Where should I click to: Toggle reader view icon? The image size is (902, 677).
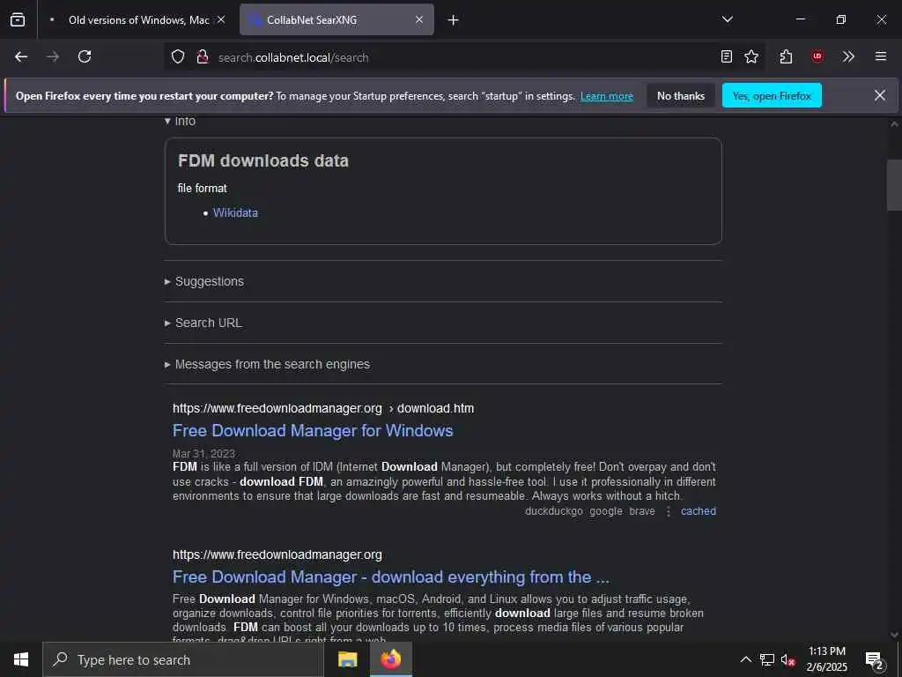coord(727,56)
